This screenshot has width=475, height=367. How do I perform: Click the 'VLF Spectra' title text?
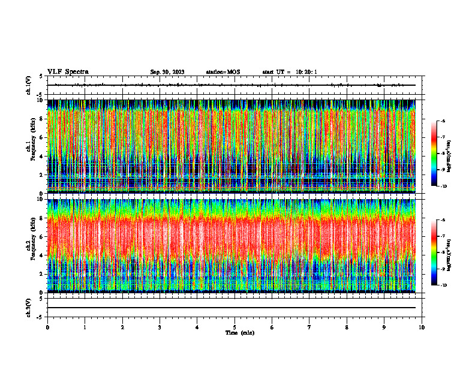68,72
